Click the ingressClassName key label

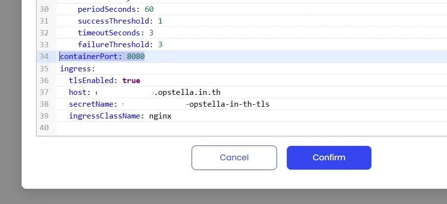(105, 116)
